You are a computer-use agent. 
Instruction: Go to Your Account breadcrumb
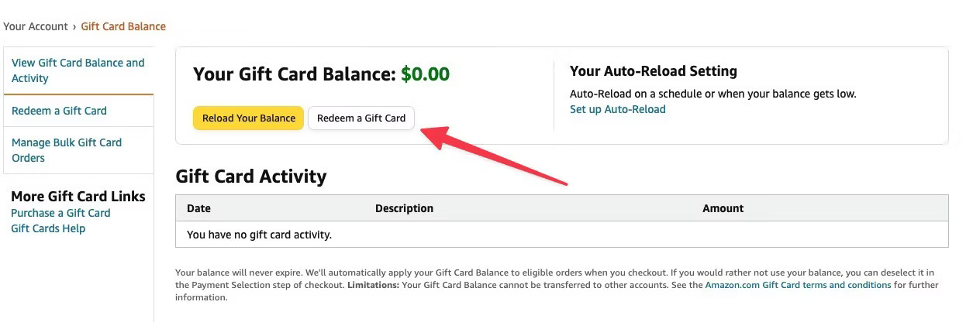pos(36,26)
